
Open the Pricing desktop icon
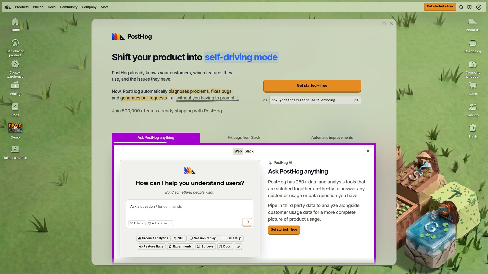click(15, 89)
